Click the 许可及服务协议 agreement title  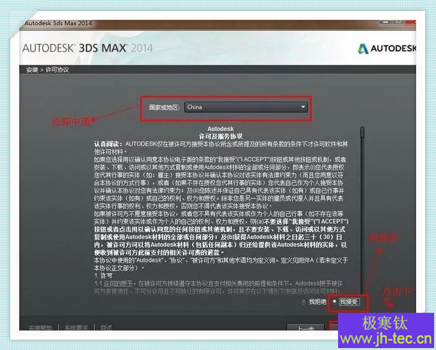click(220, 137)
